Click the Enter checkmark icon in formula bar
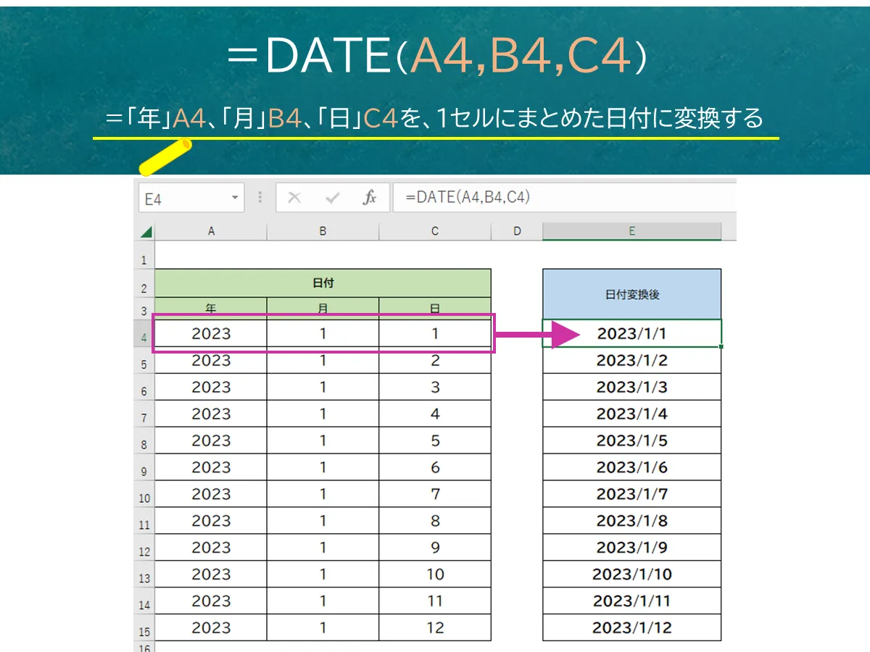This screenshot has width=870, height=652. (x=333, y=198)
